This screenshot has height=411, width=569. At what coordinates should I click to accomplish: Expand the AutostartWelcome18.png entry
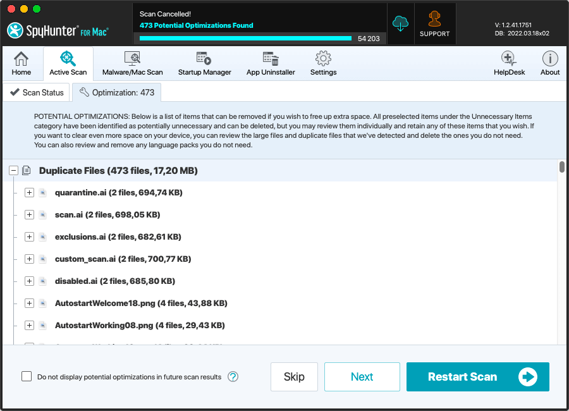point(29,304)
